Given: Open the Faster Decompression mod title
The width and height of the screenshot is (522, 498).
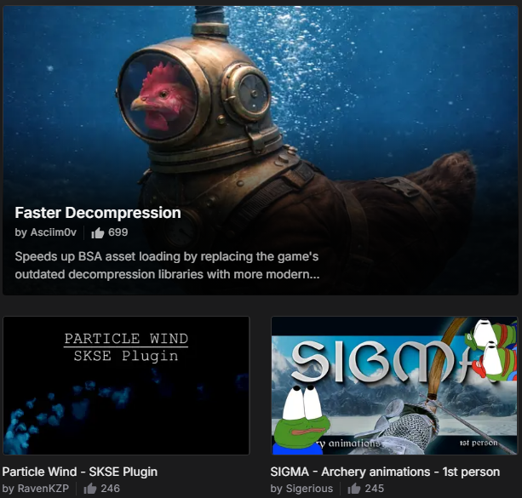Looking at the screenshot, I should [98, 213].
